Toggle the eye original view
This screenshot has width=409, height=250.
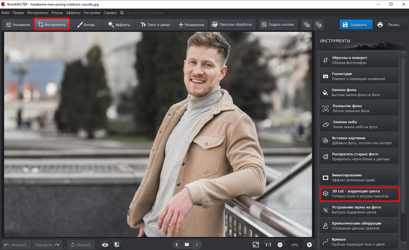[105, 245]
